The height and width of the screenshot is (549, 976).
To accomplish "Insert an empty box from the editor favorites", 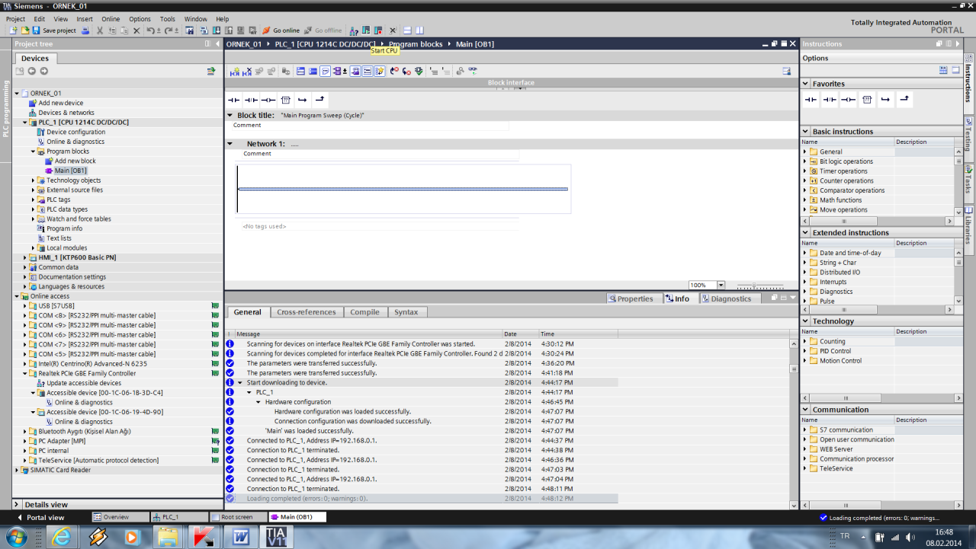I will [x=286, y=100].
